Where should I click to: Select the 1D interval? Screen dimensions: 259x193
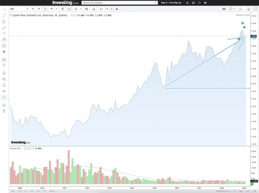pos(39,9)
